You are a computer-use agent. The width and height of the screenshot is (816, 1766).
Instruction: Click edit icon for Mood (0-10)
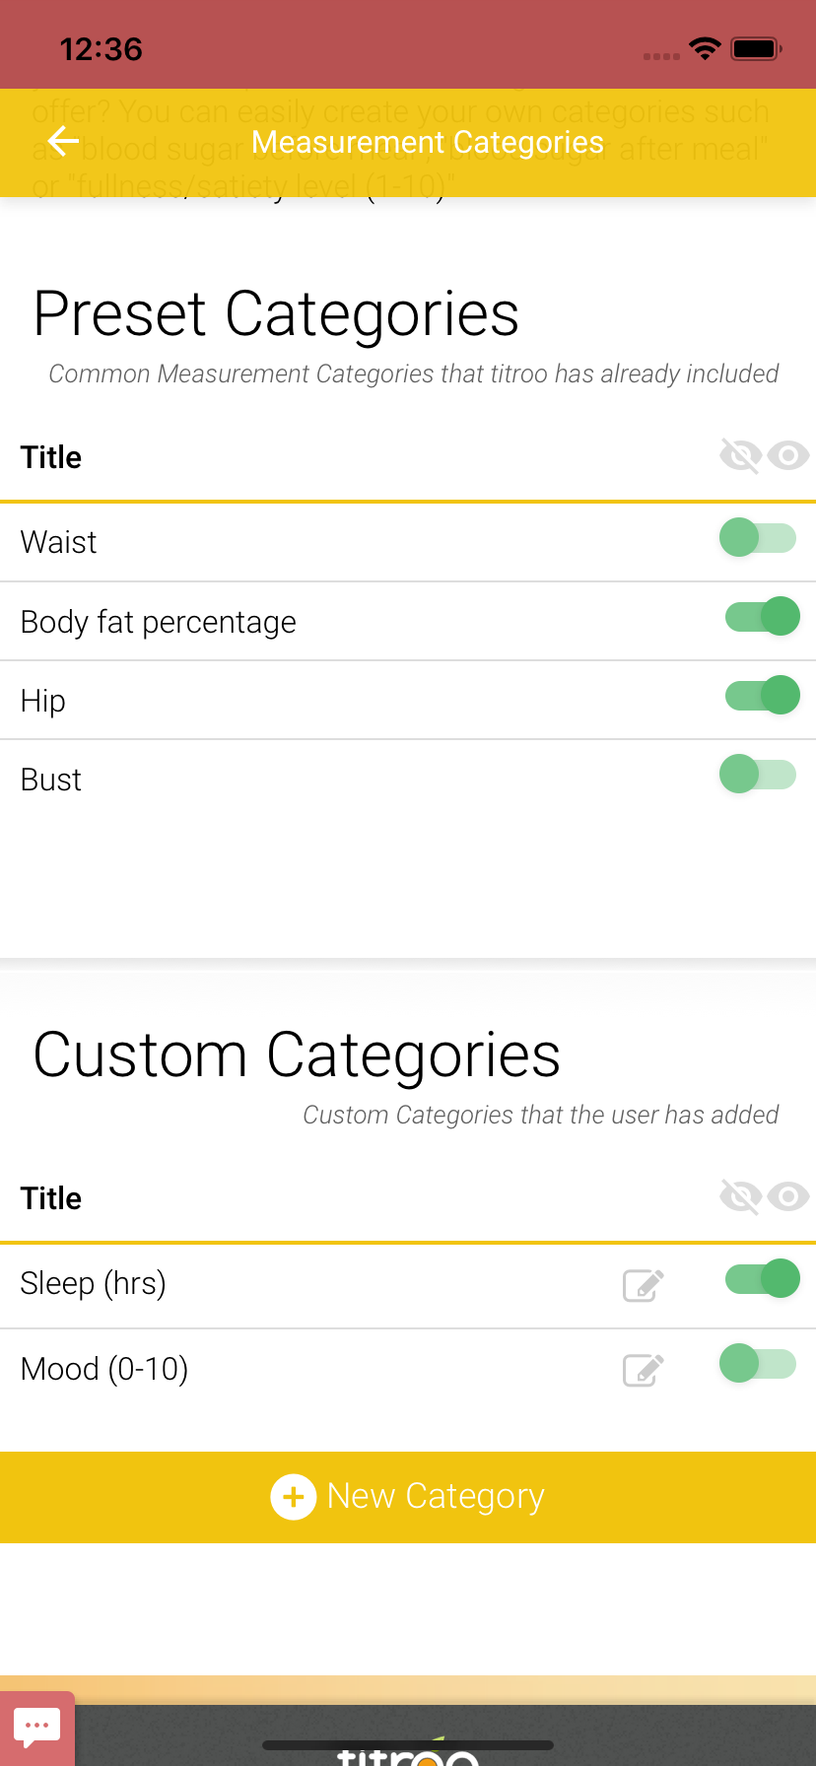click(644, 1370)
